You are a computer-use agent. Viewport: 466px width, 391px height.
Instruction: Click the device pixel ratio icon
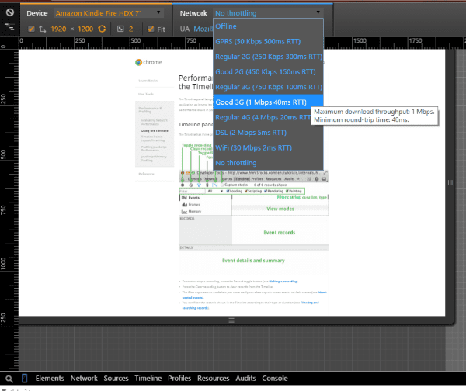click(x=120, y=29)
